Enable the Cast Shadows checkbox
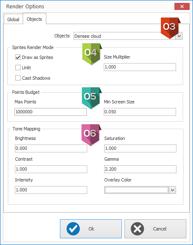The image size is (193, 245). (18, 78)
